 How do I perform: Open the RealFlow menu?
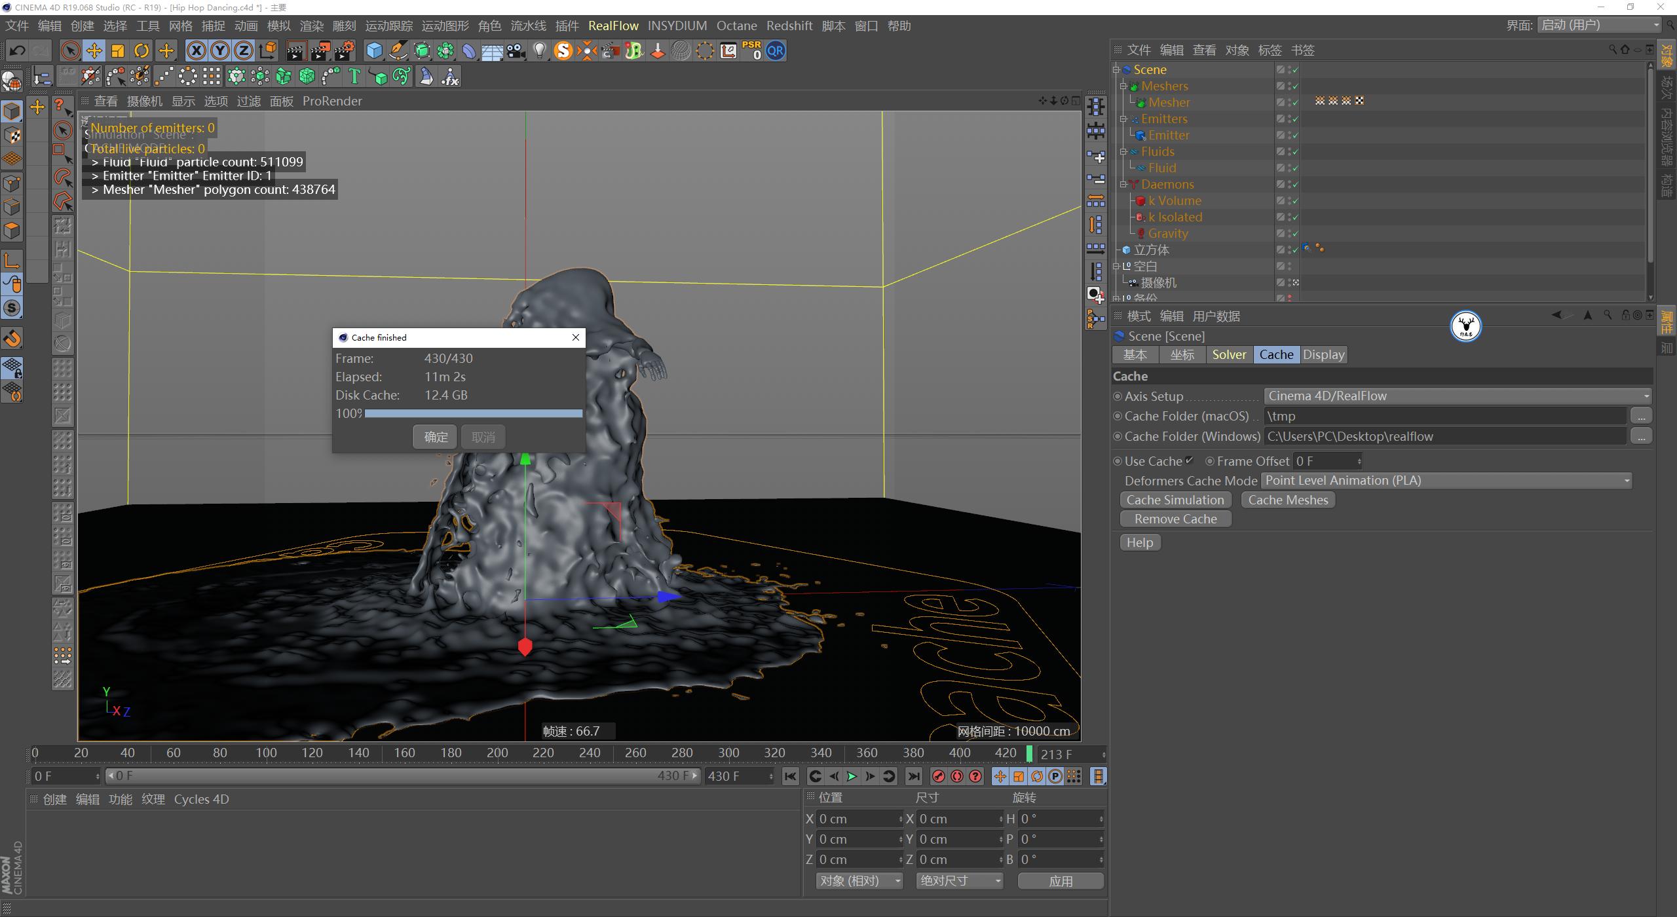(613, 26)
